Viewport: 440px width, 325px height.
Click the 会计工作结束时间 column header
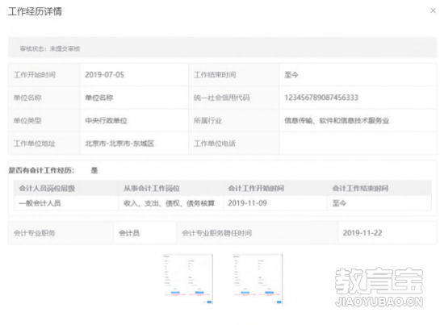click(361, 188)
